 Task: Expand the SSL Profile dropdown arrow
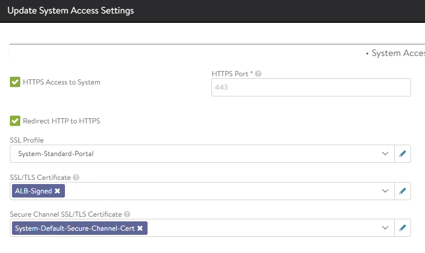[385, 154]
